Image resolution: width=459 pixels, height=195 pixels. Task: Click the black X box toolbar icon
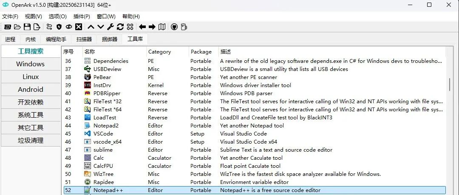(x=79, y=27)
